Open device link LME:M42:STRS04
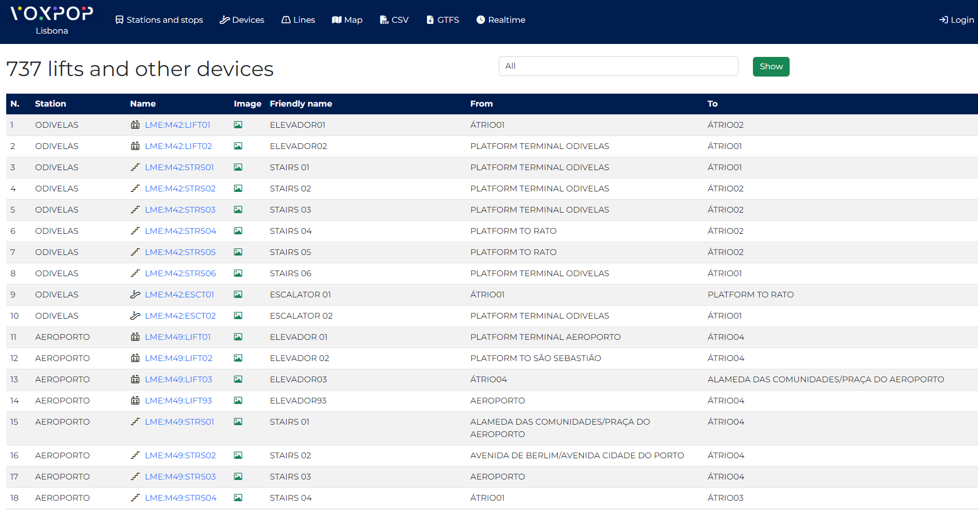The width and height of the screenshot is (978, 510). [181, 231]
